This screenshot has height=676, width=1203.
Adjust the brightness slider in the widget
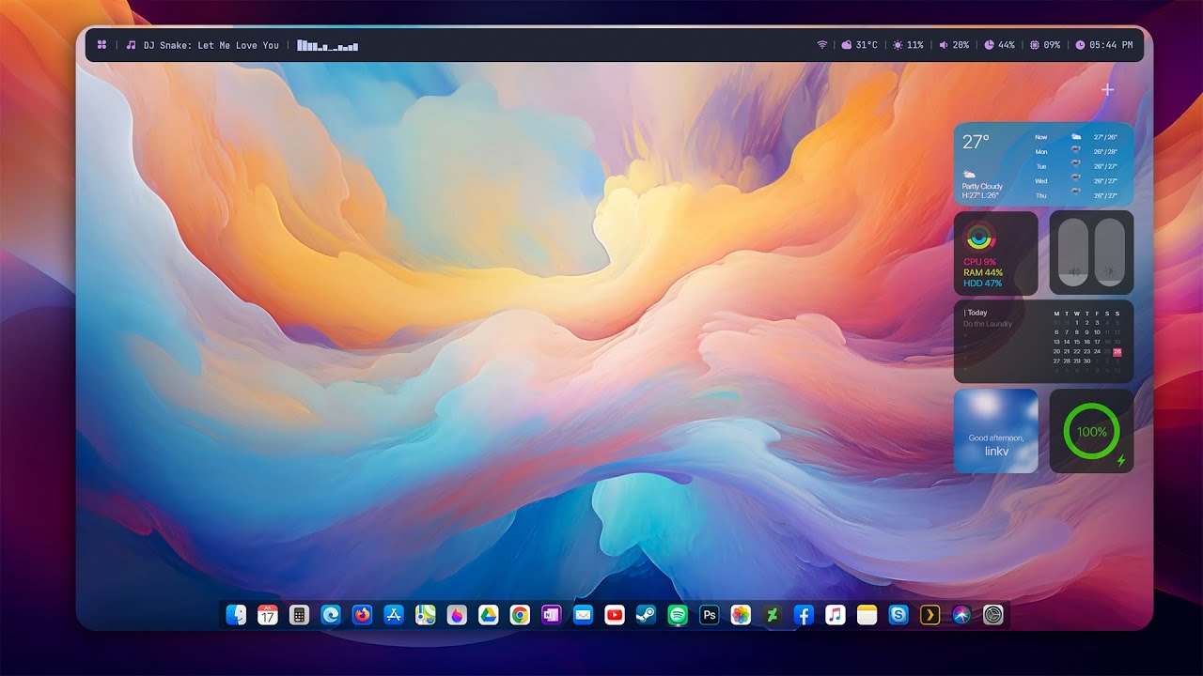tap(1109, 253)
